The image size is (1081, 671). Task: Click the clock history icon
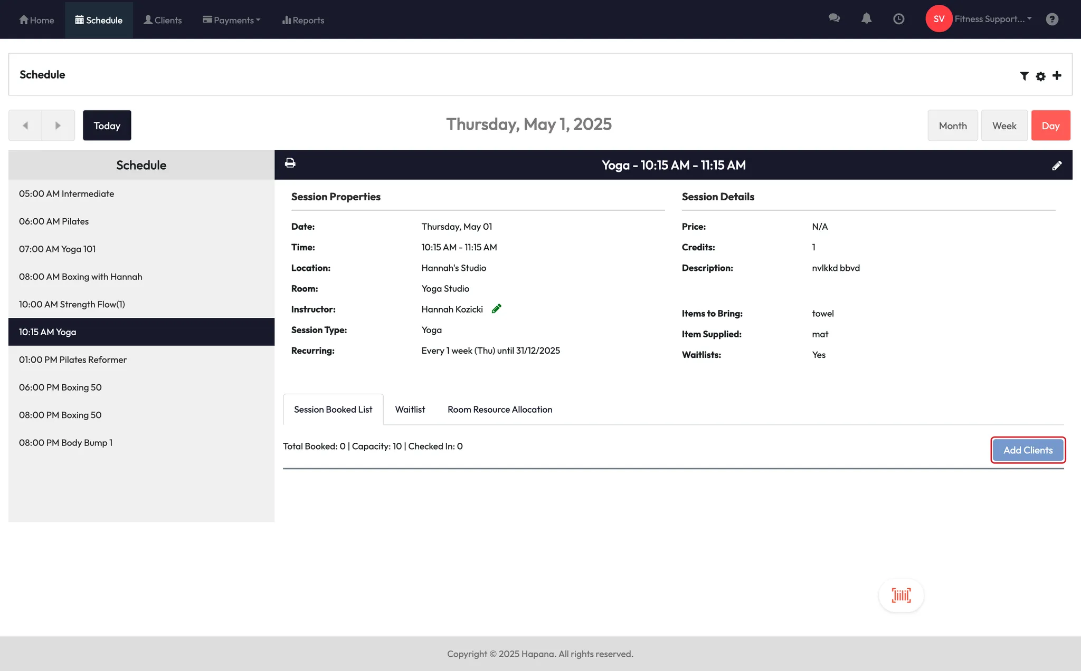(x=898, y=19)
